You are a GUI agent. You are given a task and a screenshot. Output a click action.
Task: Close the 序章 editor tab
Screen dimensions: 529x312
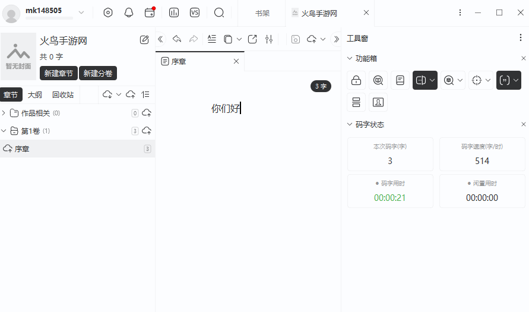(236, 61)
